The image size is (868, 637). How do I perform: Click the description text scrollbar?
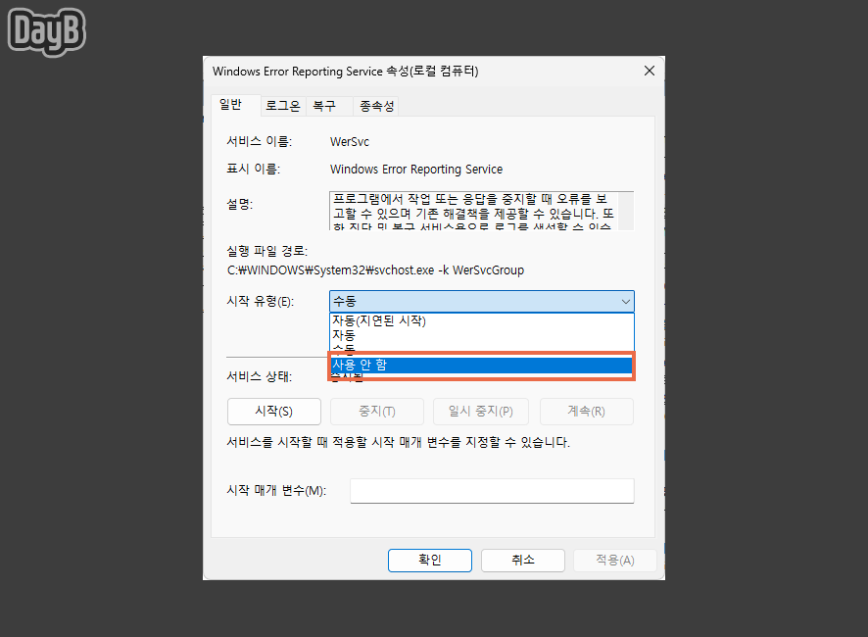(x=628, y=208)
